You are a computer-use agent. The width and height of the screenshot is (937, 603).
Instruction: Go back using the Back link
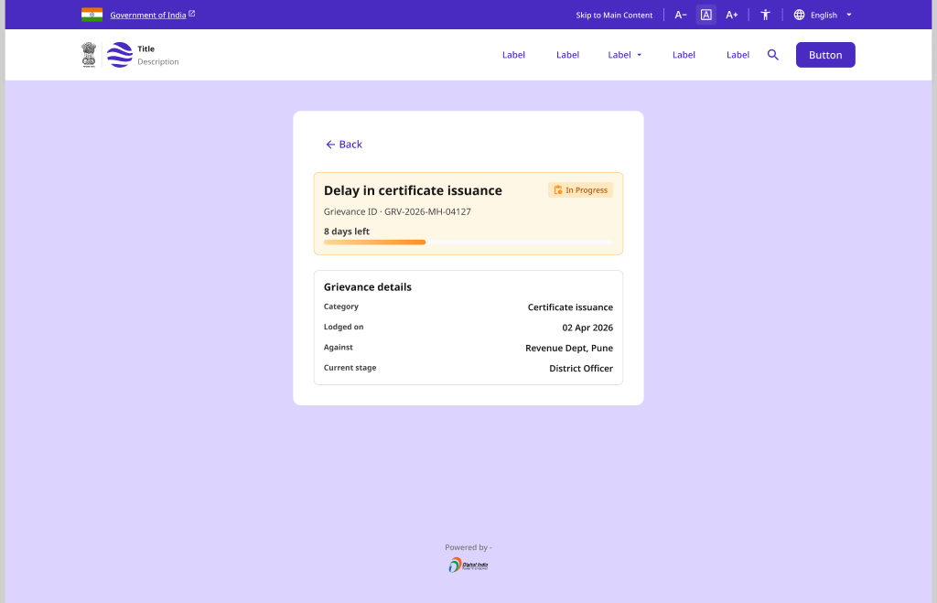coord(344,144)
